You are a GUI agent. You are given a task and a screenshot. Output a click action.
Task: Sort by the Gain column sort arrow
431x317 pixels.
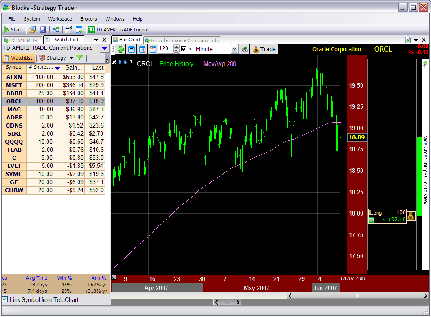pos(58,68)
